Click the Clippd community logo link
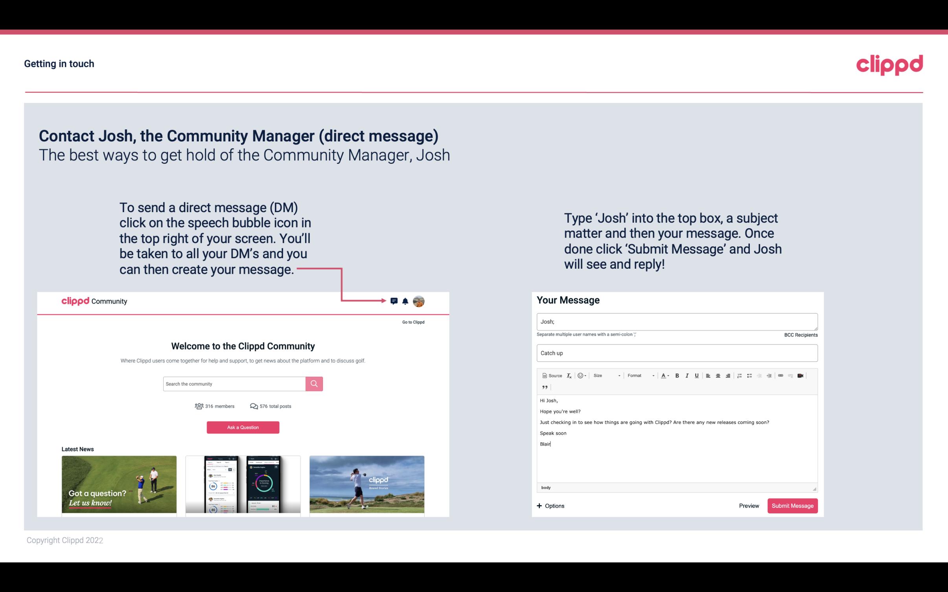The width and height of the screenshot is (948, 592). tap(93, 301)
